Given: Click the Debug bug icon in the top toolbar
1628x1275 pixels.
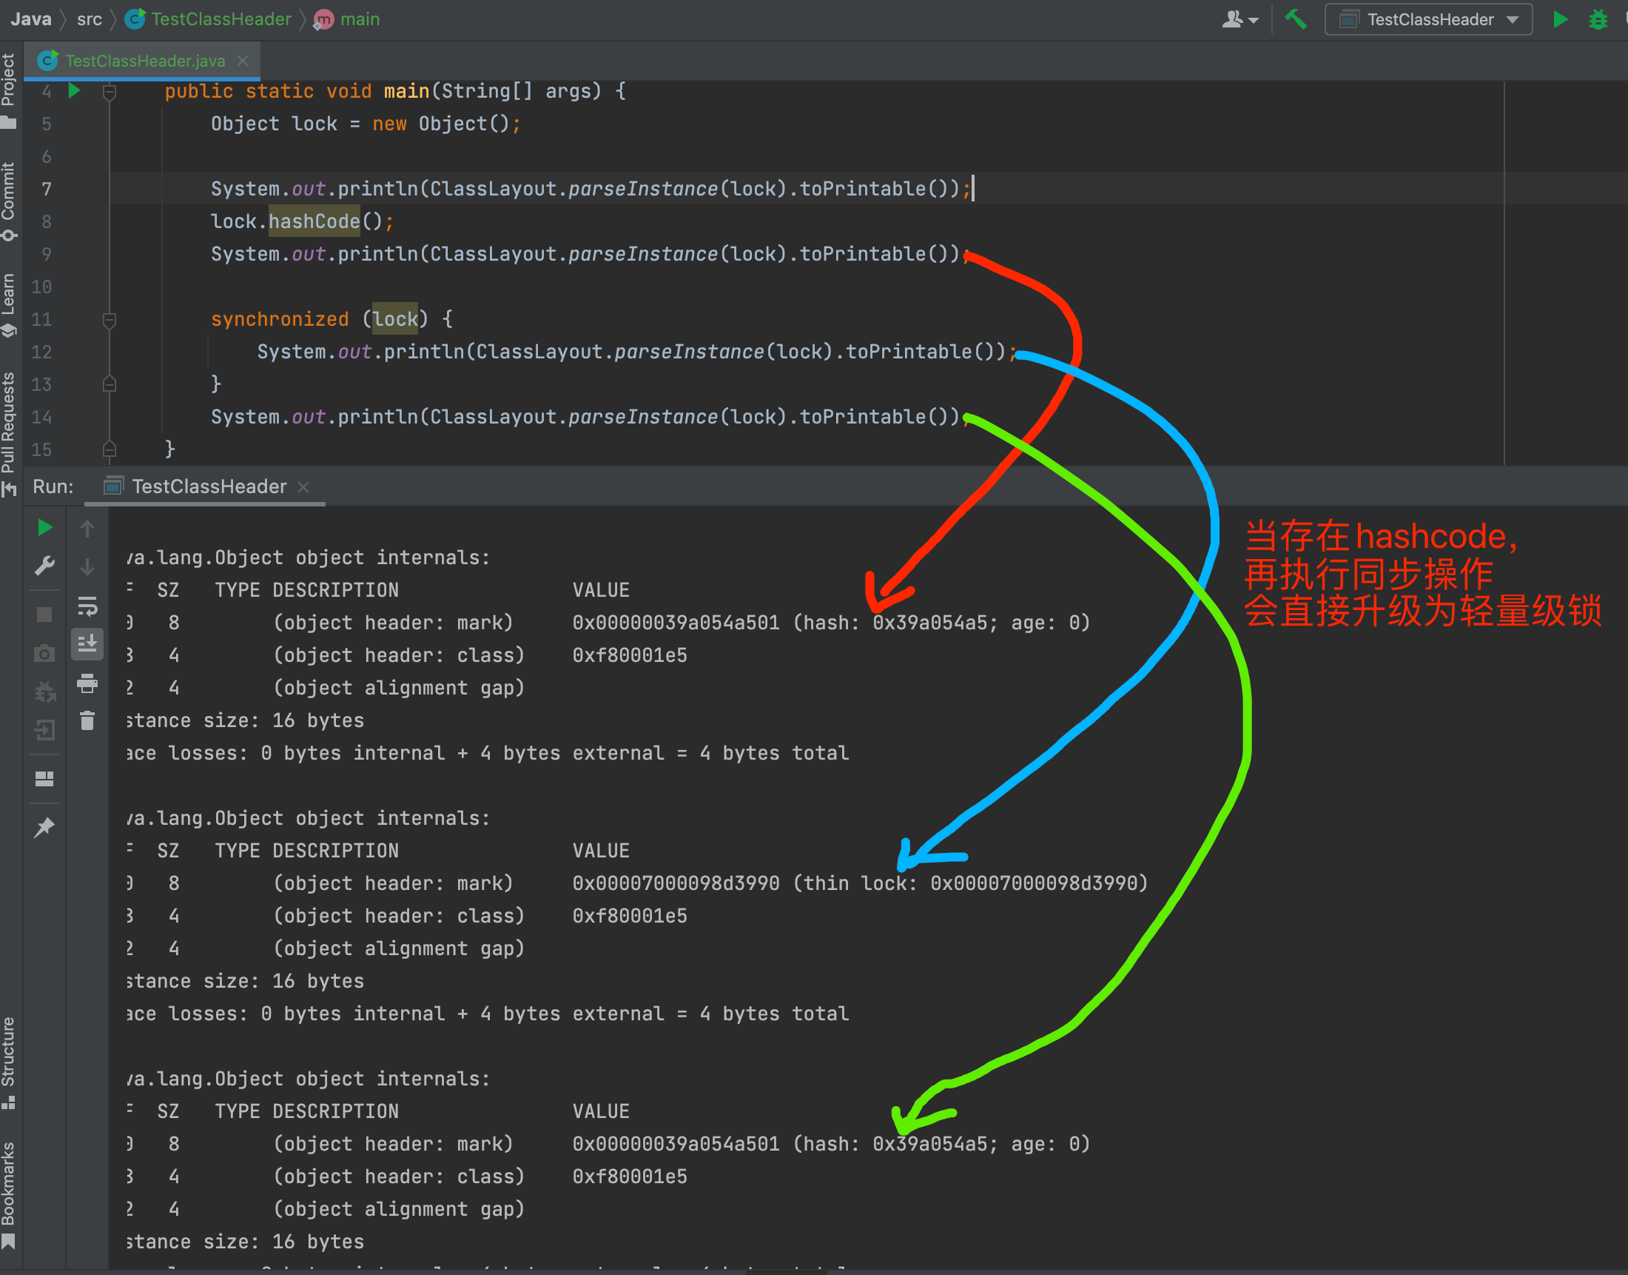Looking at the screenshot, I should coord(1598,19).
